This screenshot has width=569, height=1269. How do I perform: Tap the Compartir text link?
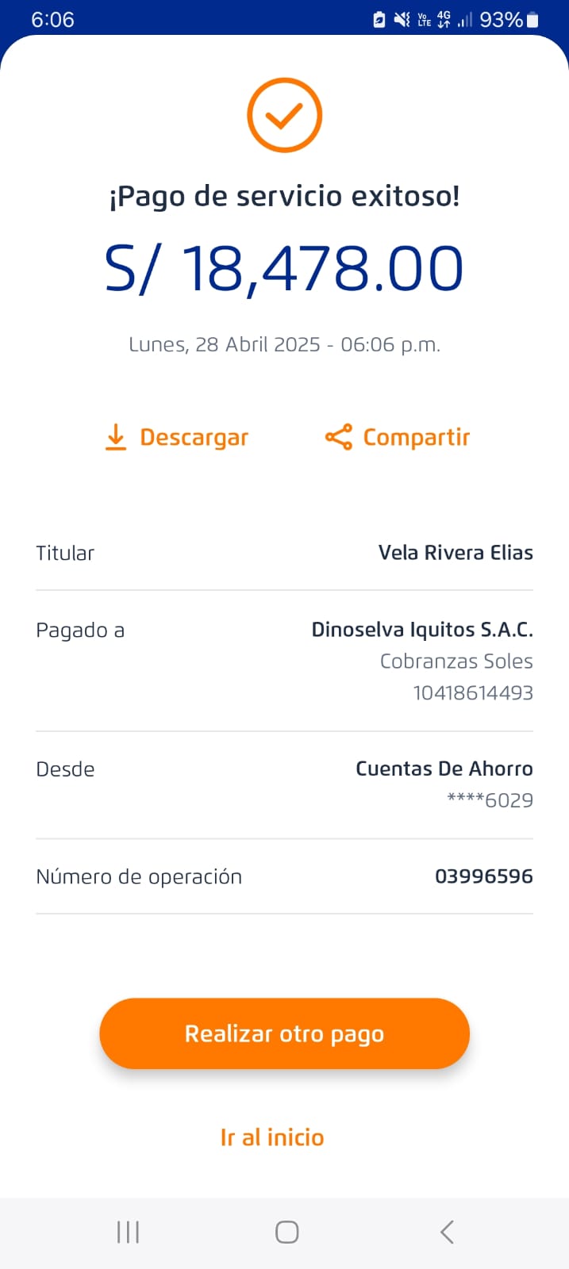pos(417,438)
